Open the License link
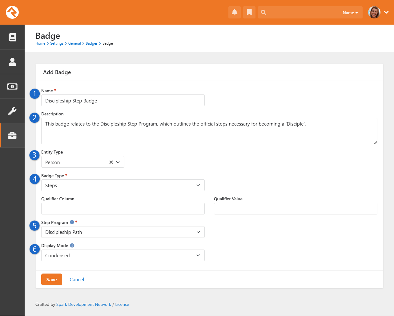This screenshot has height=316, width=394. click(122, 304)
